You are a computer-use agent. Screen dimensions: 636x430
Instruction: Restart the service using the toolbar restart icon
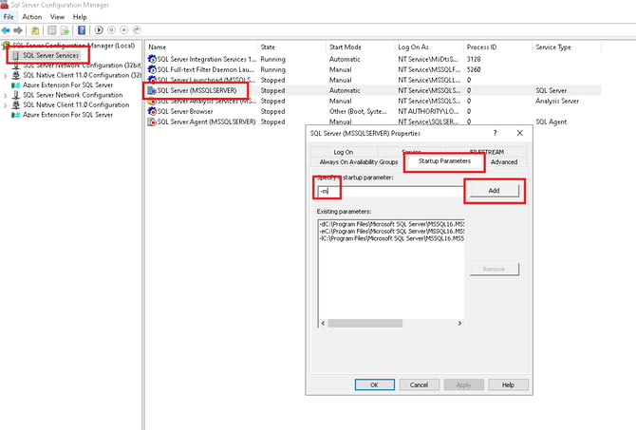point(137,30)
